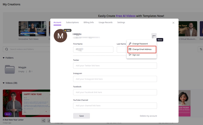
Task: Click Delete my account link
Action: click(x=148, y=116)
